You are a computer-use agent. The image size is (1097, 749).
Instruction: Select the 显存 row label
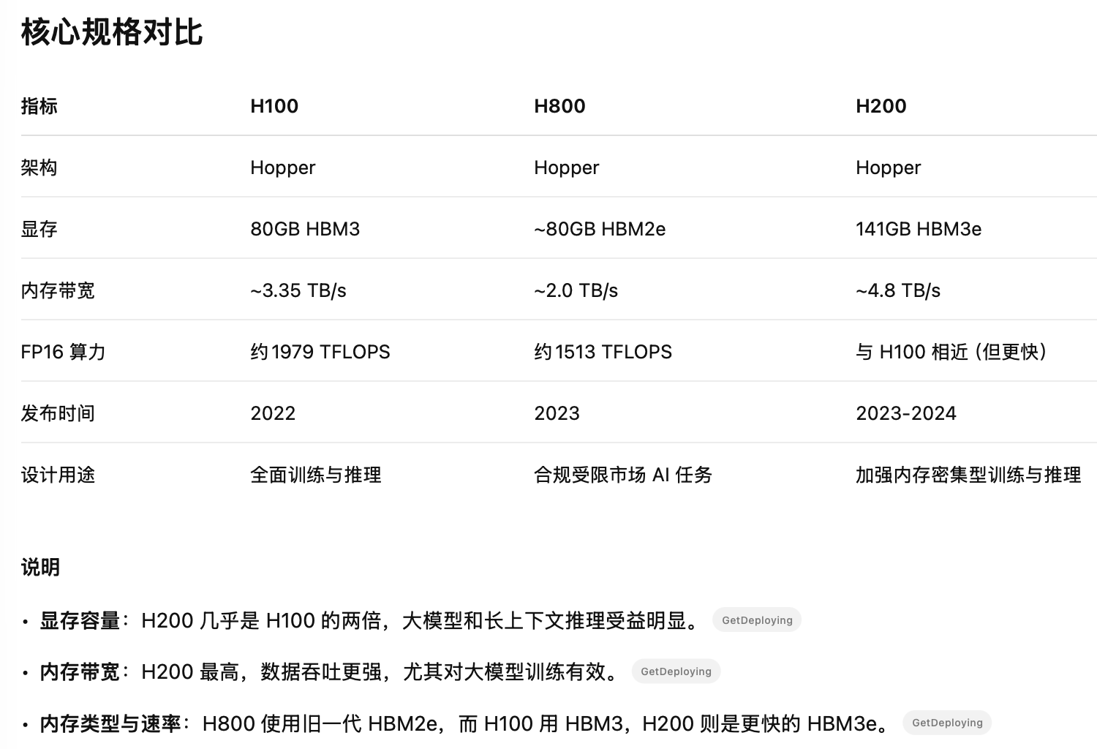point(39,229)
